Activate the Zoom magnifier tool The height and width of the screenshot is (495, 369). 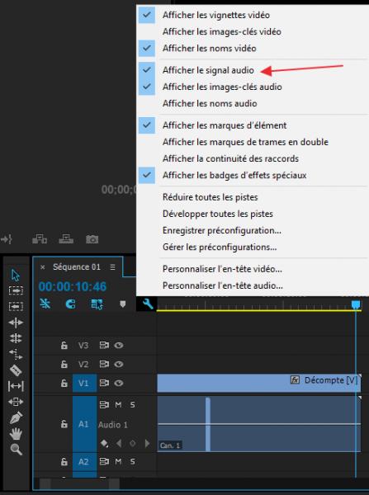(x=16, y=449)
